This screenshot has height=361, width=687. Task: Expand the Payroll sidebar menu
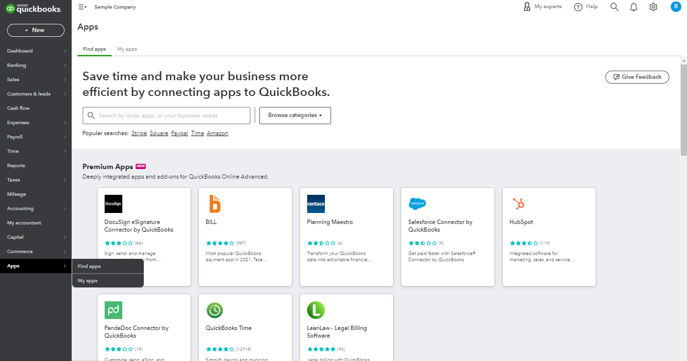36,137
